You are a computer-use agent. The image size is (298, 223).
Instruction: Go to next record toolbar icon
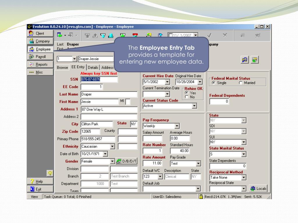pyautogui.click(x=103, y=35)
